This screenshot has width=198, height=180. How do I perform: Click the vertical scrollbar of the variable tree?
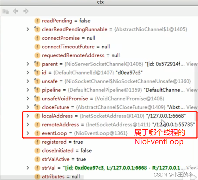(x=196, y=94)
